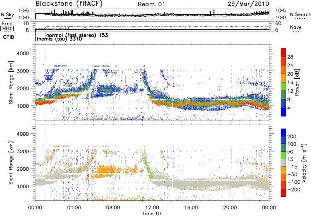Click the red high-power band near 00:30
This screenshot has width=311, height=216.
43,103
